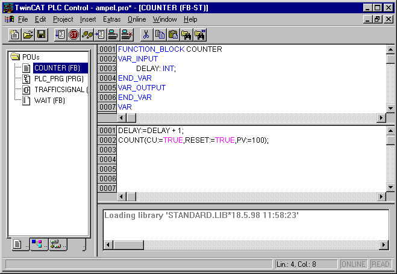Viewport: 397px width, 274px height.
Task: Click the Login toolbar icon
Action: [x=113, y=34]
